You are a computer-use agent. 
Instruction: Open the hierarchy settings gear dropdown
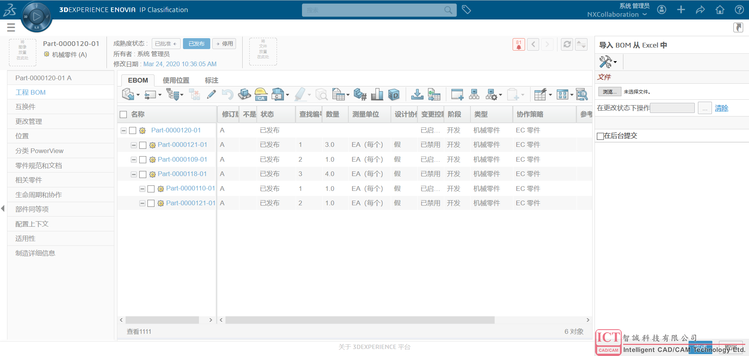(494, 94)
